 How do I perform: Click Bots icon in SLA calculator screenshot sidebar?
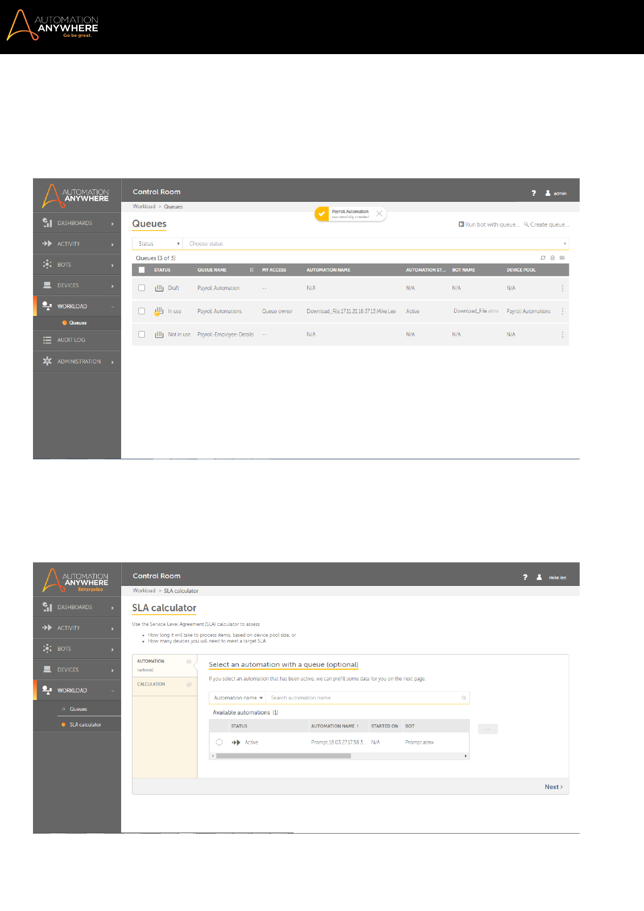[47, 649]
